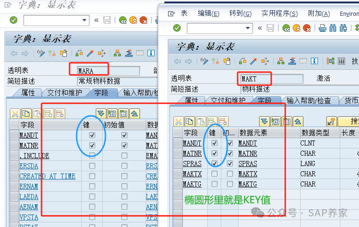The image size is (359, 227).
Task: Click green Back icon in MAKT window toolbar
Action: tap(286, 28)
